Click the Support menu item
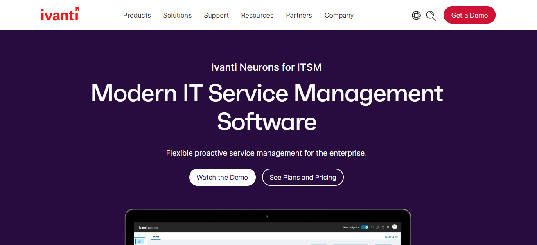Viewport: 537px width, 245px height. pyautogui.click(x=216, y=15)
